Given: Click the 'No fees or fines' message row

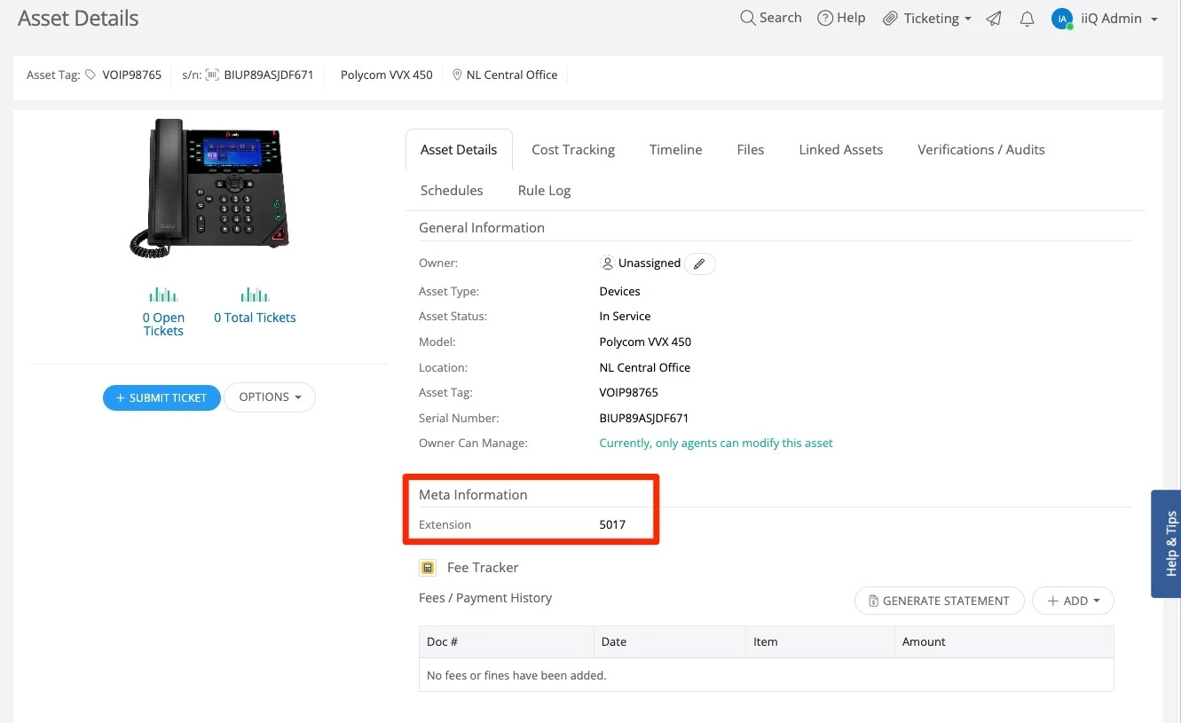Looking at the screenshot, I should pyautogui.click(x=767, y=675).
